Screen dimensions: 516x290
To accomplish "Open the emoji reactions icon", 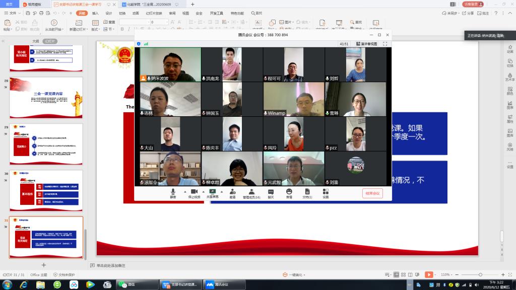I will pyautogui.click(x=289, y=192).
